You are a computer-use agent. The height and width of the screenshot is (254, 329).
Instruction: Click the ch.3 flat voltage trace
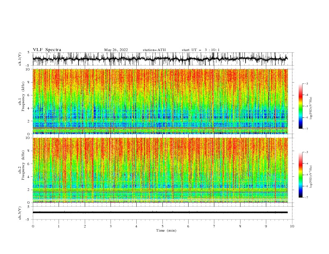(160, 212)
